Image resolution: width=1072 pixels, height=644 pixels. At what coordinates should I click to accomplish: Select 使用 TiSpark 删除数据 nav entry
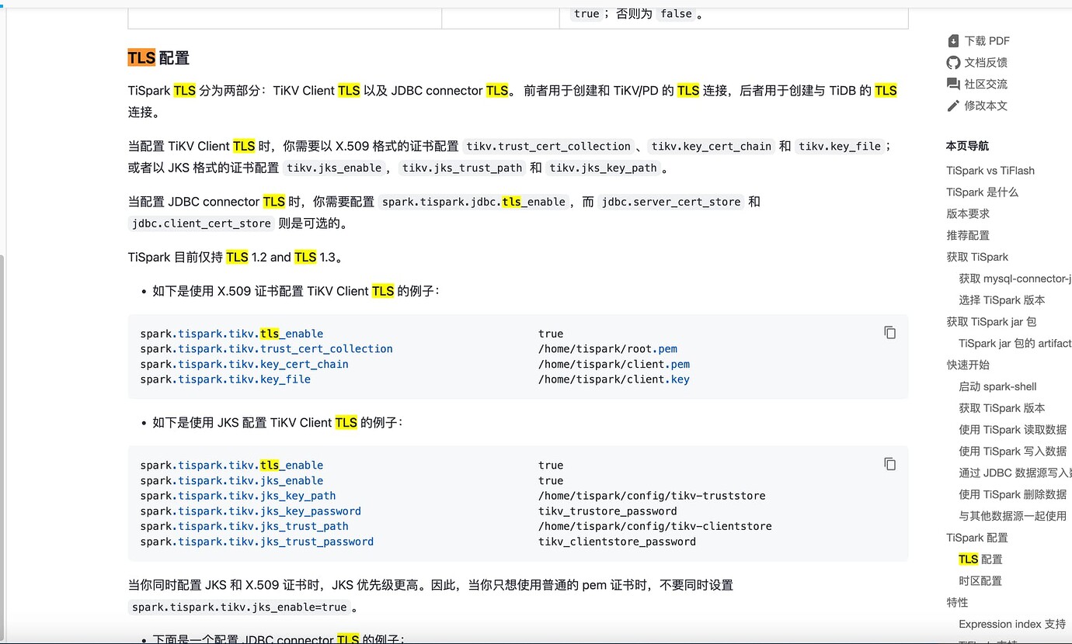(1012, 494)
